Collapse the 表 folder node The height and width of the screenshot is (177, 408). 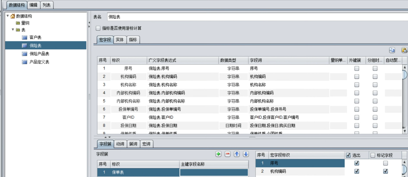pyautogui.click(x=13, y=30)
